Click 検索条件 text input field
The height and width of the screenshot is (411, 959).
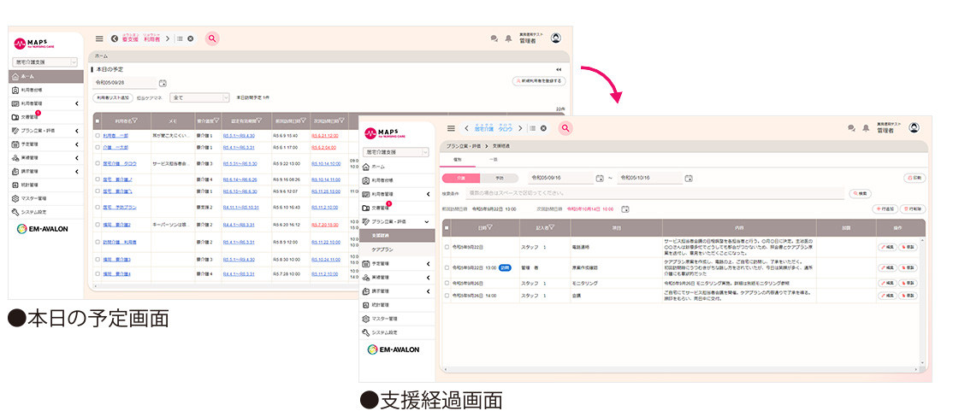pos(655,193)
